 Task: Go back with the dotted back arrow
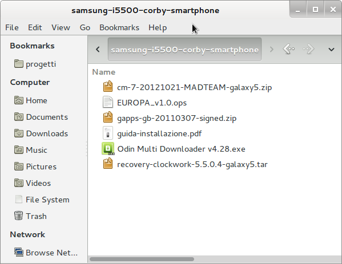coord(289,49)
